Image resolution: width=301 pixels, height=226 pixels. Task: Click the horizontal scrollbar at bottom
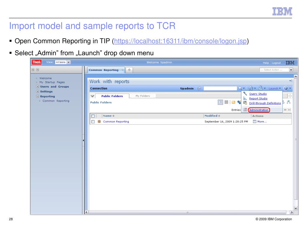(187, 212)
